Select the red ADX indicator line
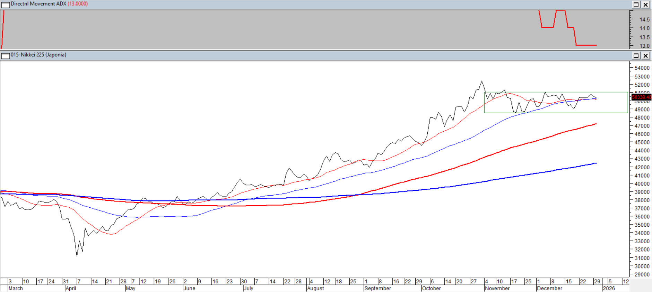 [586, 45]
